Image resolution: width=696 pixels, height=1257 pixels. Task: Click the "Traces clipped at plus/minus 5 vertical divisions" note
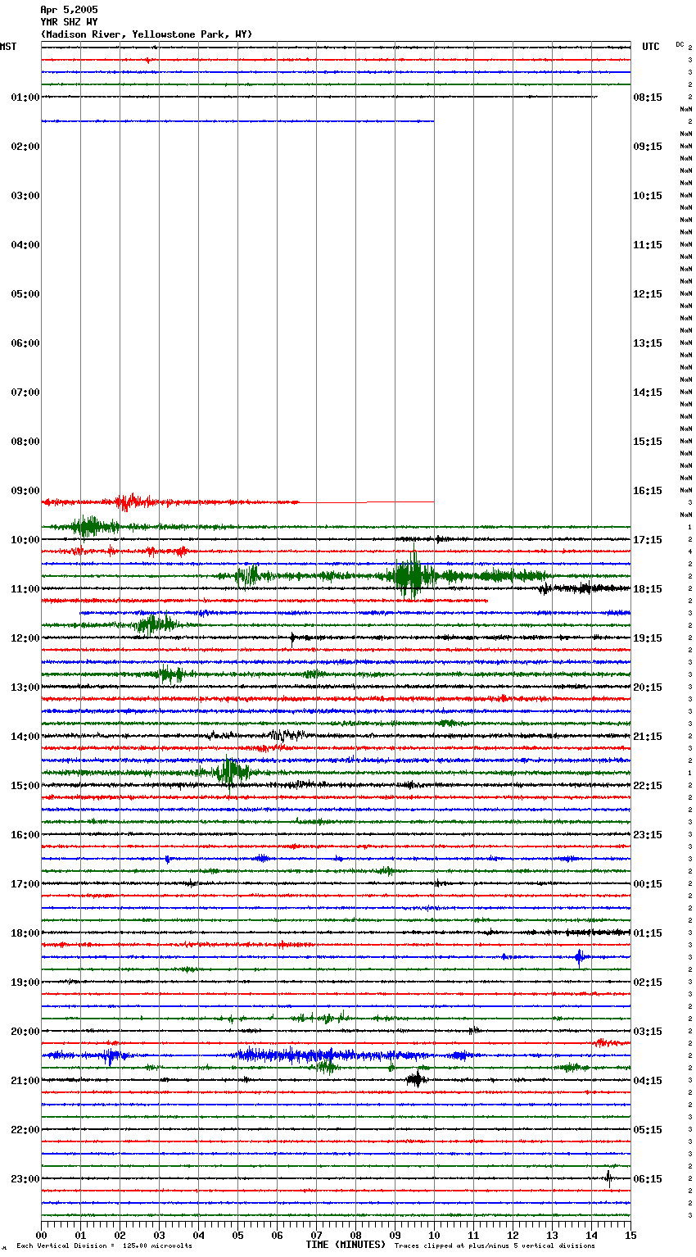pos(495,1246)
